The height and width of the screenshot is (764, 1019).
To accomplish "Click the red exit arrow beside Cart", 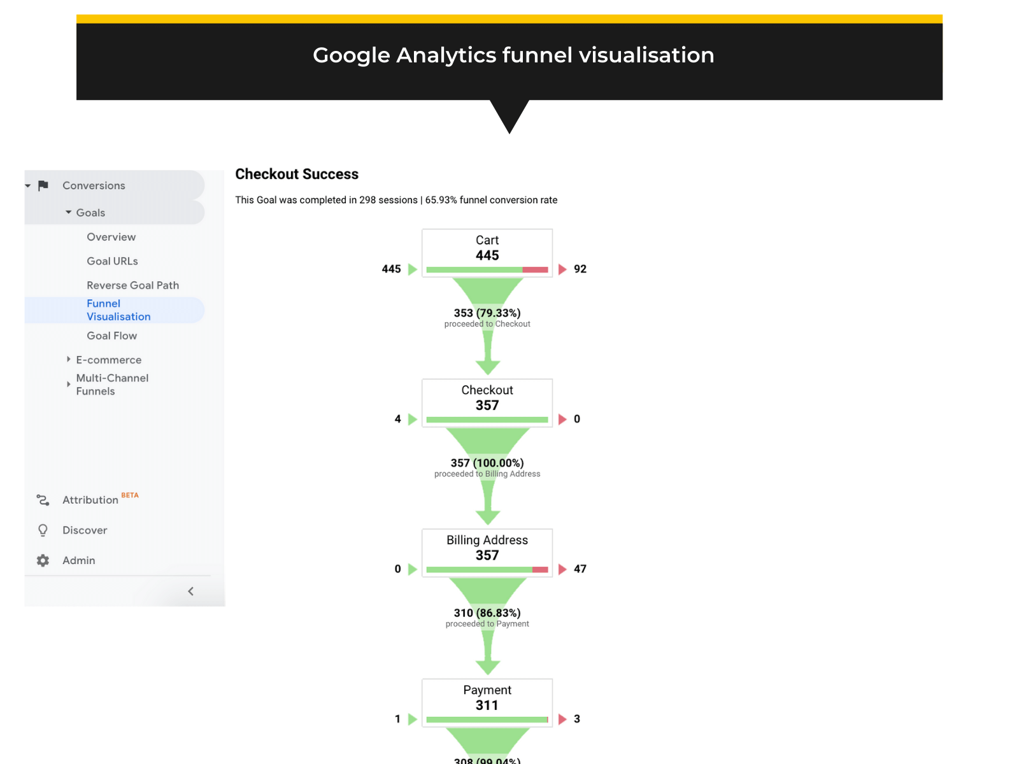I will pyautogui.click(x=562, y=269).
